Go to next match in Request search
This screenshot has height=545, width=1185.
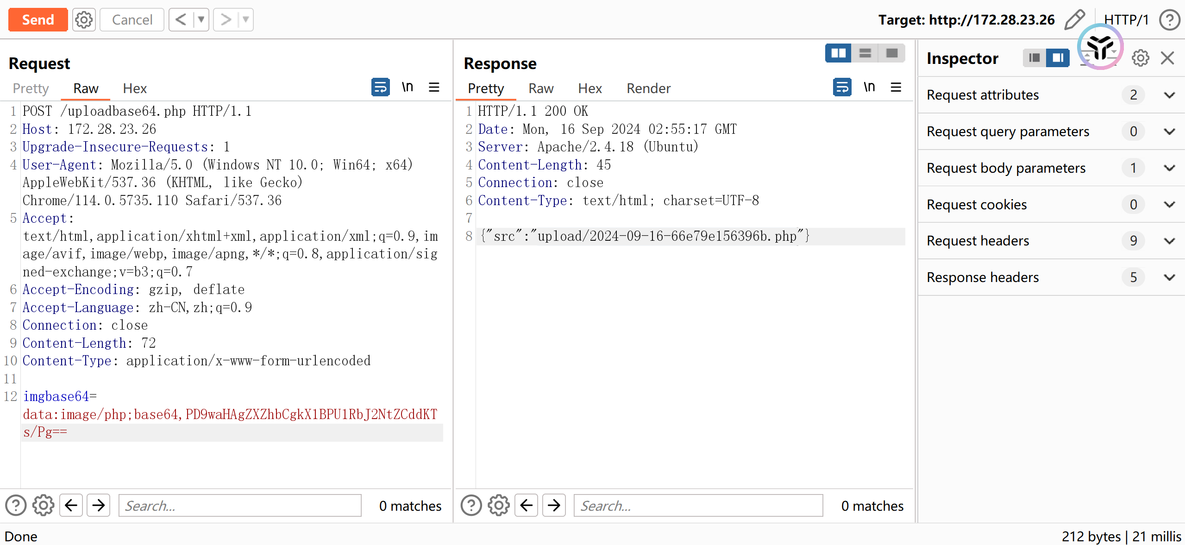tap(99, 505)
